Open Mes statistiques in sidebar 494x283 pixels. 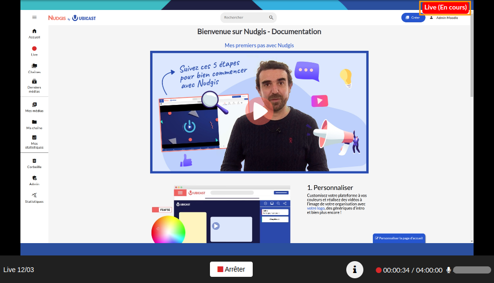34,142
